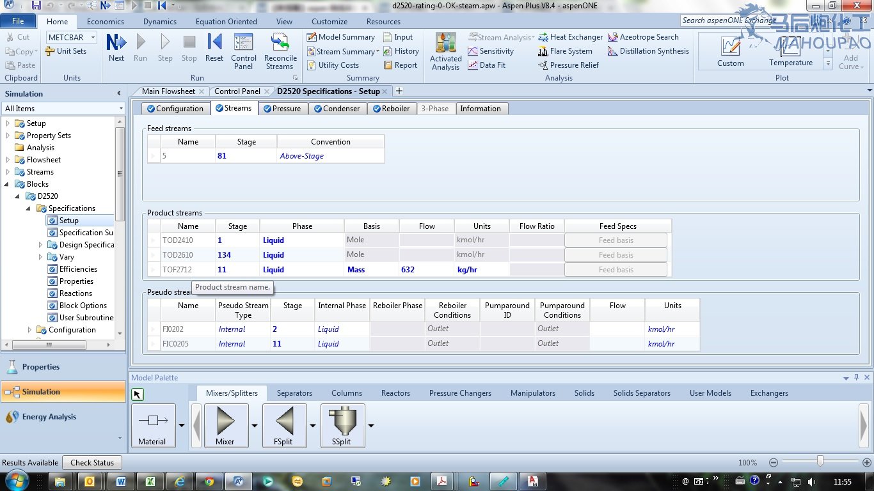
Task: Open Stream Summary dropdown arrow
Action: [377, 51]
